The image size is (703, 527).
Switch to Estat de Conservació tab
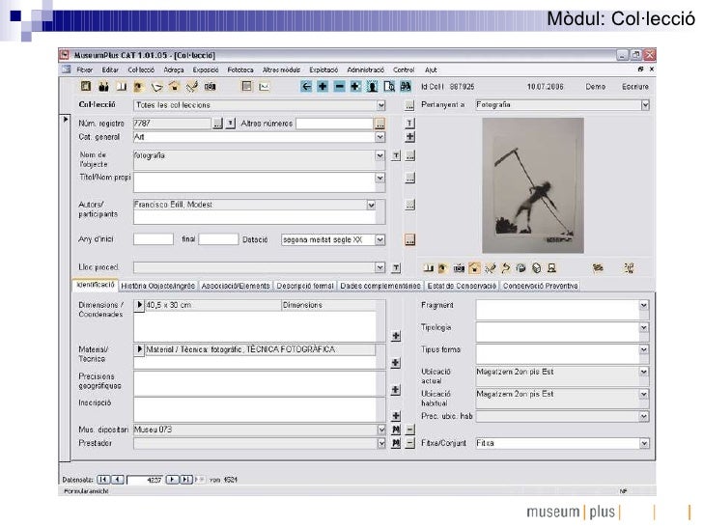pos(460,286)
